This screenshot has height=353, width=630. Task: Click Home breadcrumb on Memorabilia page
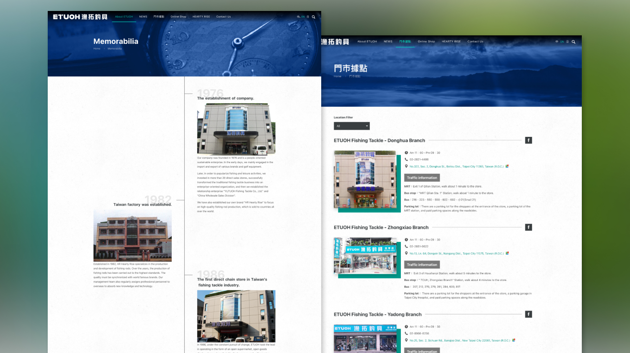tap(97, 49)
